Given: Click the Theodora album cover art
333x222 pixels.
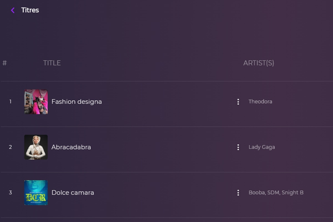Looking at the screenshot, I should [x=36, y=102].
